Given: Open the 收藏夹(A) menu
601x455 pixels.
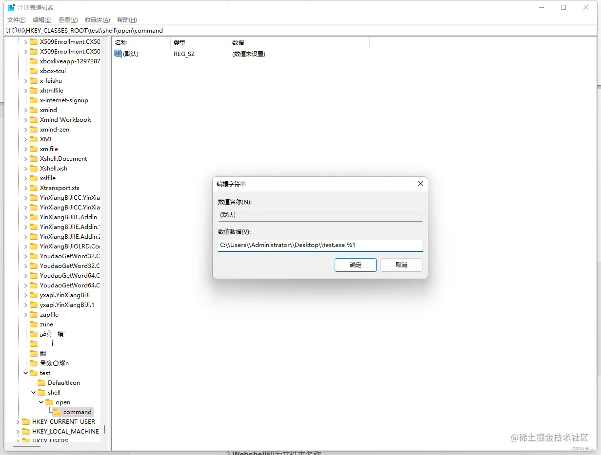Looking at the screenshot, I should click(97, 20).
